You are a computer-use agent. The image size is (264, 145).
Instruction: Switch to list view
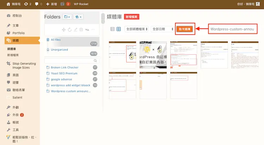coord(112,29)
